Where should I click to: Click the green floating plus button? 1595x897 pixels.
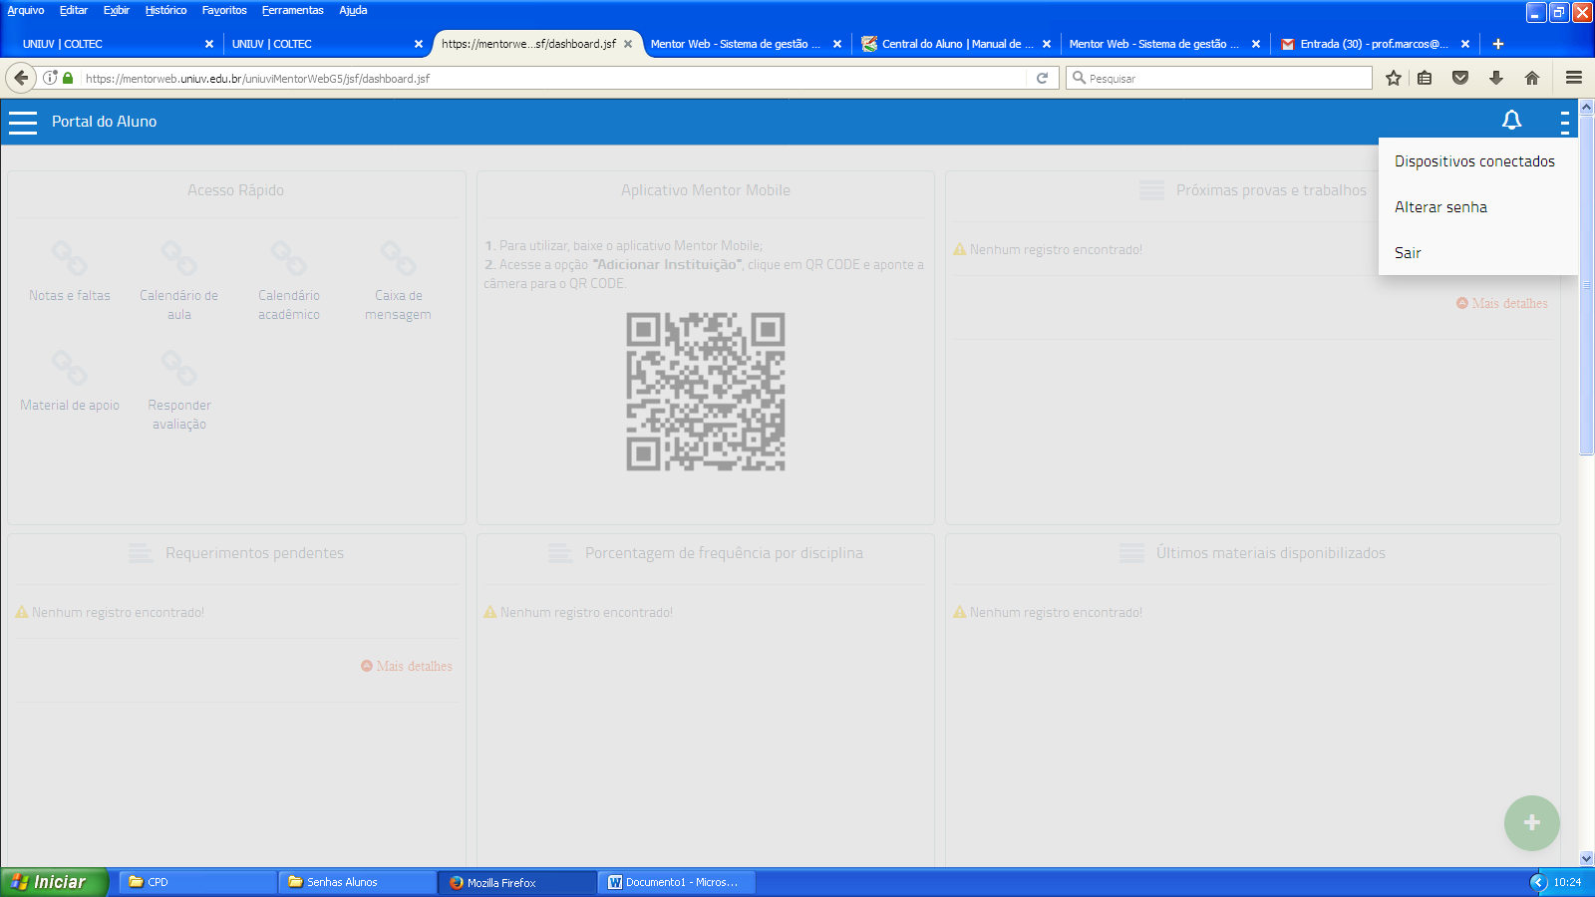(1531, 822)
